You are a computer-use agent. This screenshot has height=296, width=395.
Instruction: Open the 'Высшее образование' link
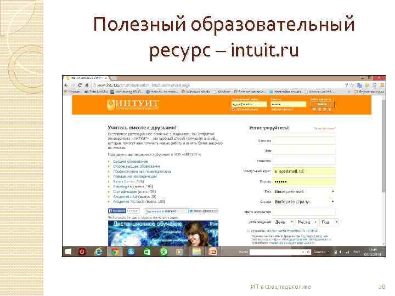click(x=130, y=161)
